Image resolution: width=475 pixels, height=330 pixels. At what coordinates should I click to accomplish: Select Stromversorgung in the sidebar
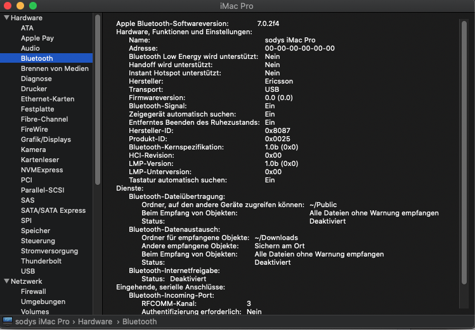coord(49,251)
